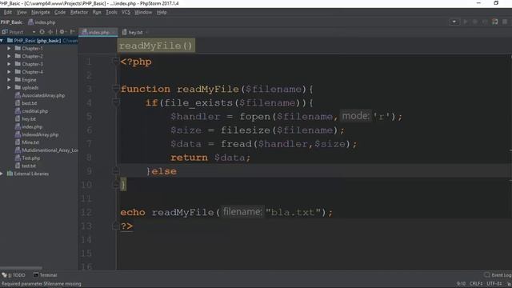The image size is (512, 288).
Task: Click the colorful listener icon in toolbar
Action: (x=495, y=22)
